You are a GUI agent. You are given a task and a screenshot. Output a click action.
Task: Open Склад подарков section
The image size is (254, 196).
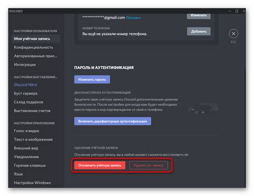(x=28, y=102)
